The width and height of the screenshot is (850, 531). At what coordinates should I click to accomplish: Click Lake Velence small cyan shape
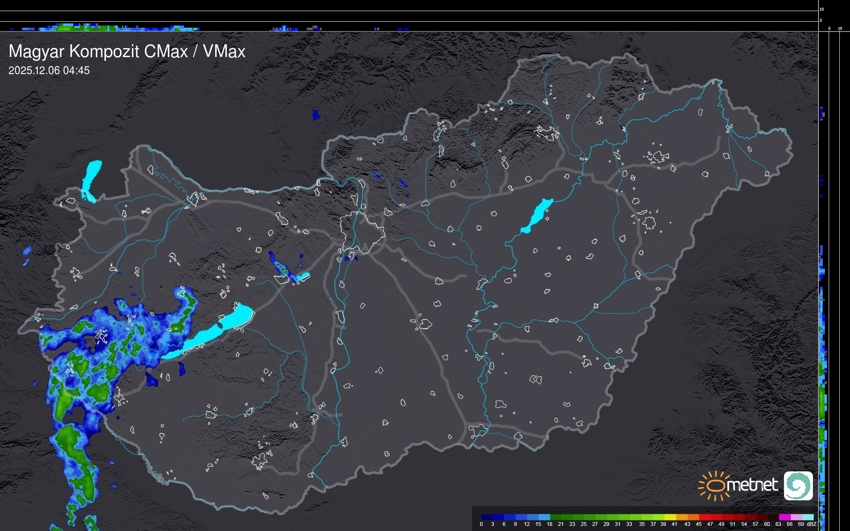(x=303, y=277)
